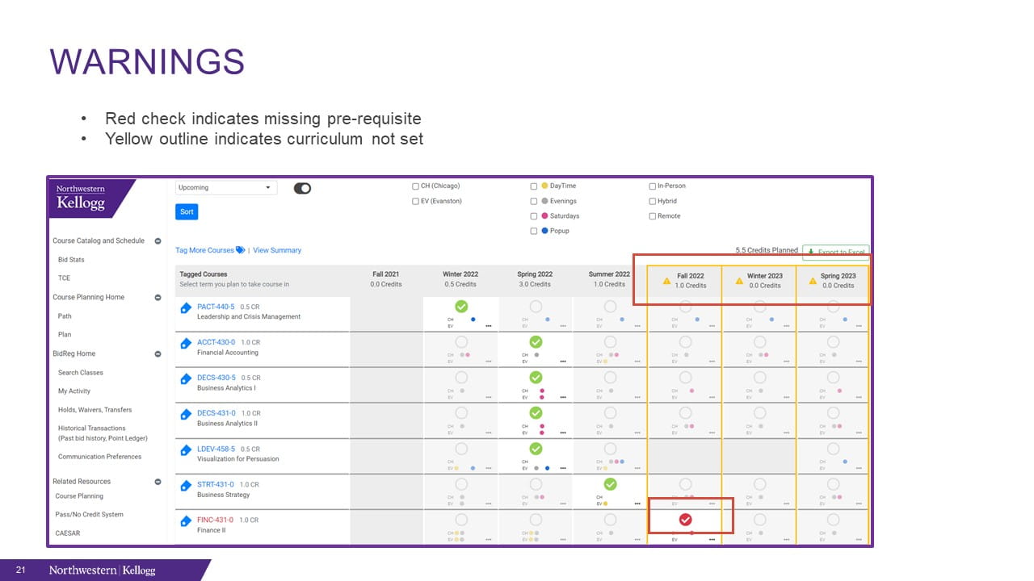Collapse the BidReg Home section
Image resolution: width=1034 pixels, height=581 pixels.
[x=158, y=353]
